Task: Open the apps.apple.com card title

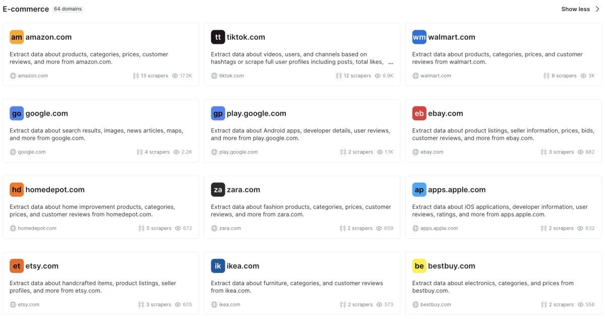Action: (x=457, y=190)
